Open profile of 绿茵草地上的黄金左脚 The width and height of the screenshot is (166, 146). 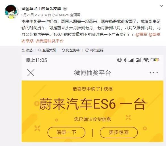point(41,9)
